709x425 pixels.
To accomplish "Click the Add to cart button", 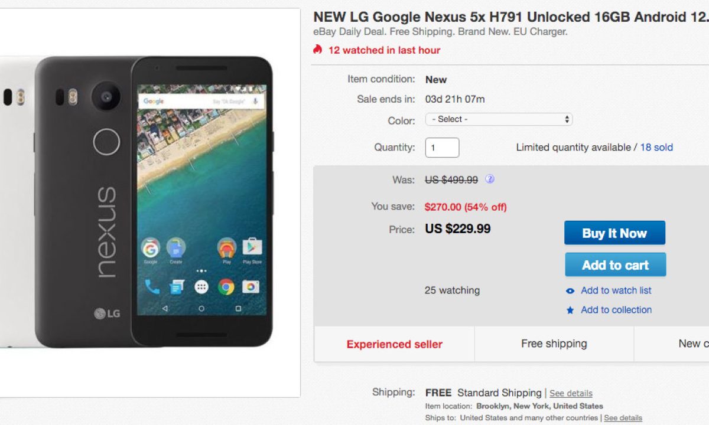I will 615,265.
